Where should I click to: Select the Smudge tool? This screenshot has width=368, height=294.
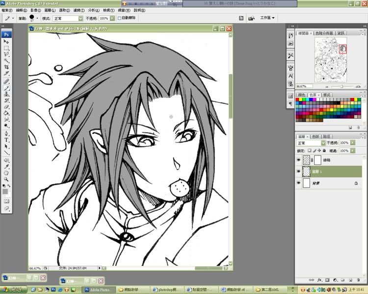click(6, 120)
